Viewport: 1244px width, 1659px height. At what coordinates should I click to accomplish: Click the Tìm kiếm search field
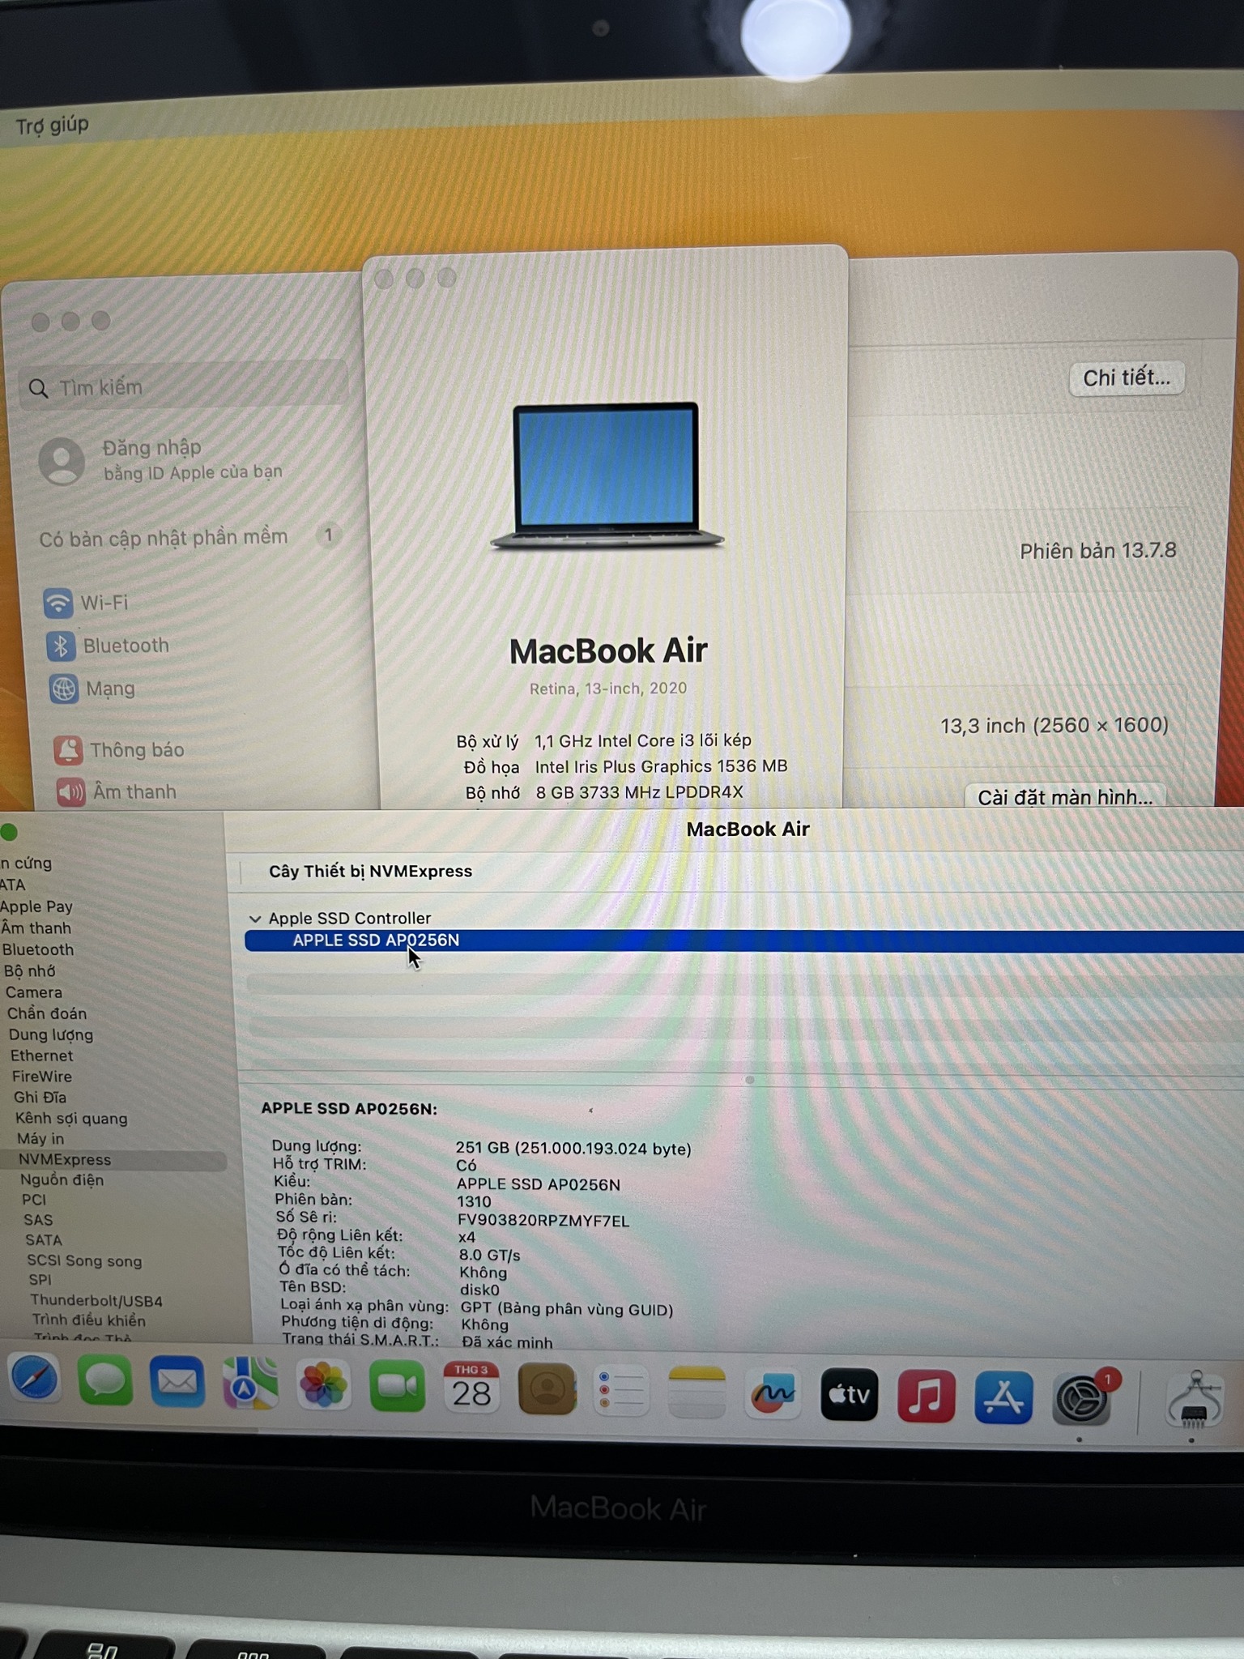tap(185, 387)
